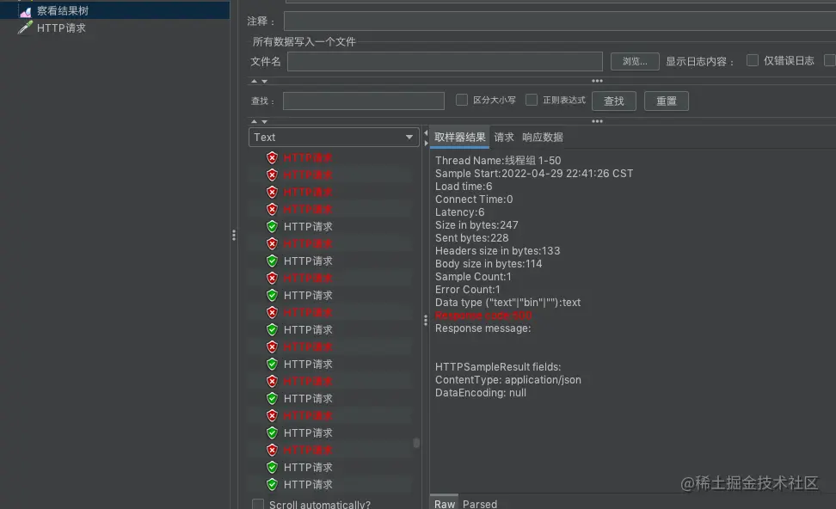Viewport: 836px width, 509px height.
Task: Click the 重置 reset button
Action: pos(666,101)
